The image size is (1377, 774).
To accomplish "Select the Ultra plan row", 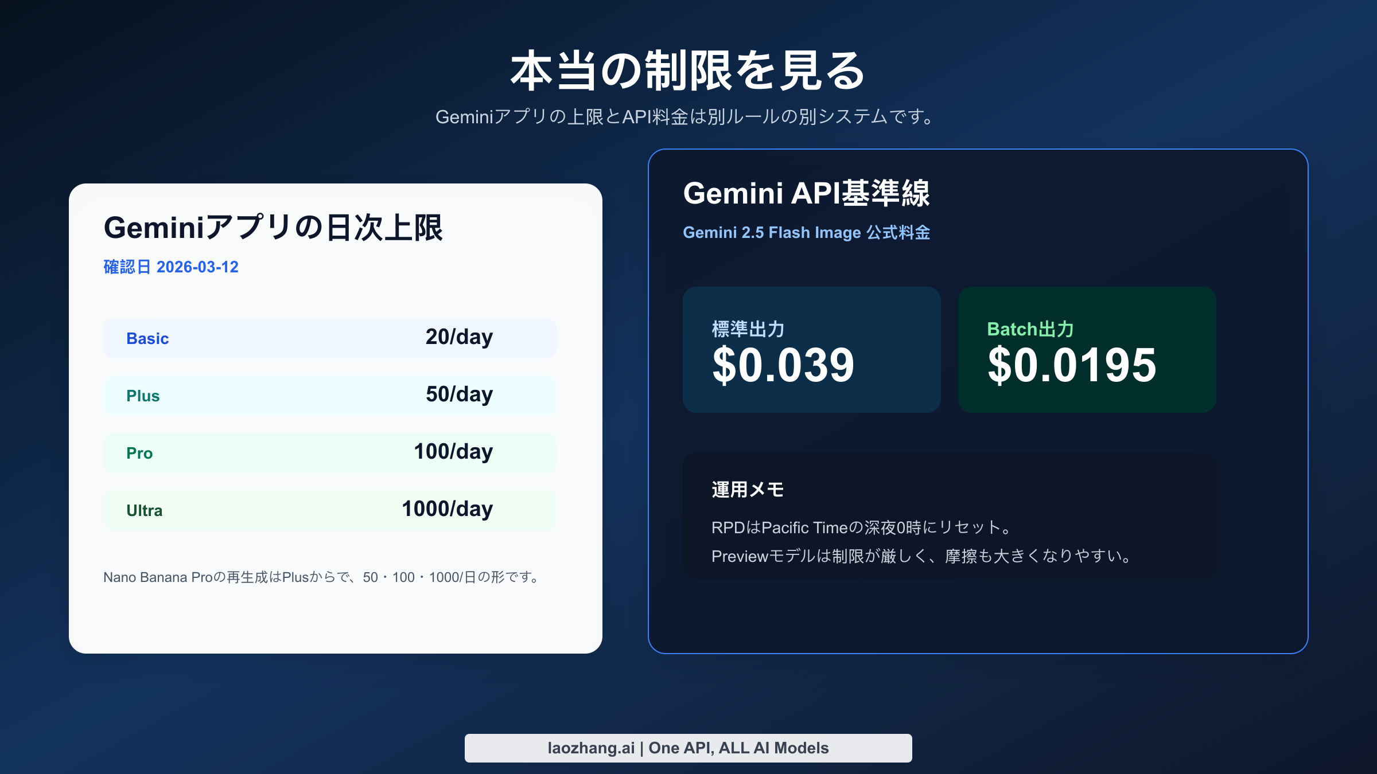I will [329, 509].
